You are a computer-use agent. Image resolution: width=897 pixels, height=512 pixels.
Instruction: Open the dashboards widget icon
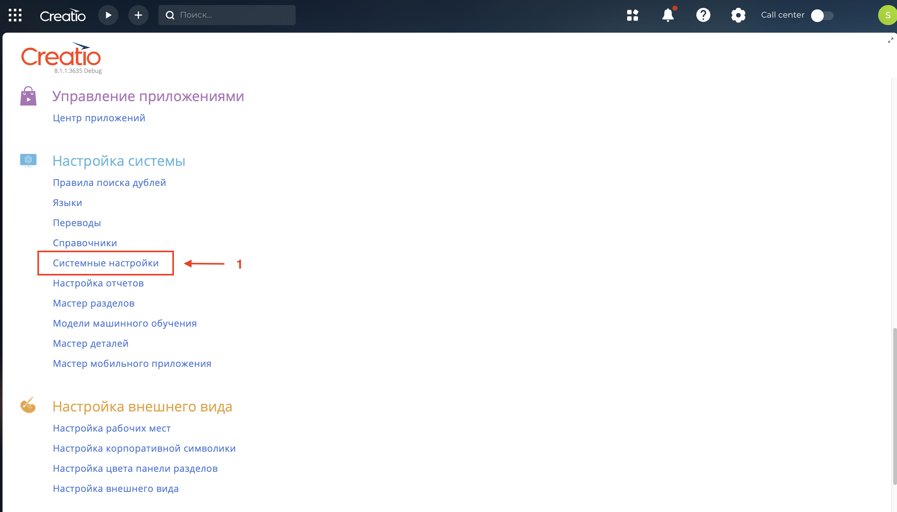(632, 15)
